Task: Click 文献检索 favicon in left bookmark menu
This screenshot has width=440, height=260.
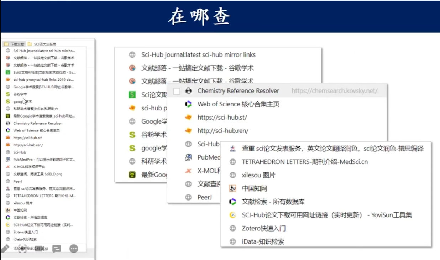Action: tap(8, 217)
